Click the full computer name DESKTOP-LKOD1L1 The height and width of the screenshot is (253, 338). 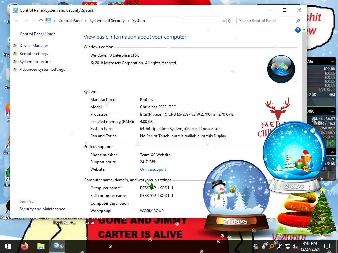click(156, 196)
